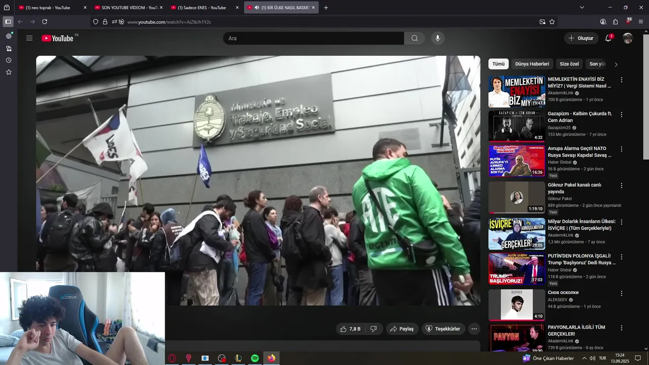Open sidebar bookmarks star icon

9,72
